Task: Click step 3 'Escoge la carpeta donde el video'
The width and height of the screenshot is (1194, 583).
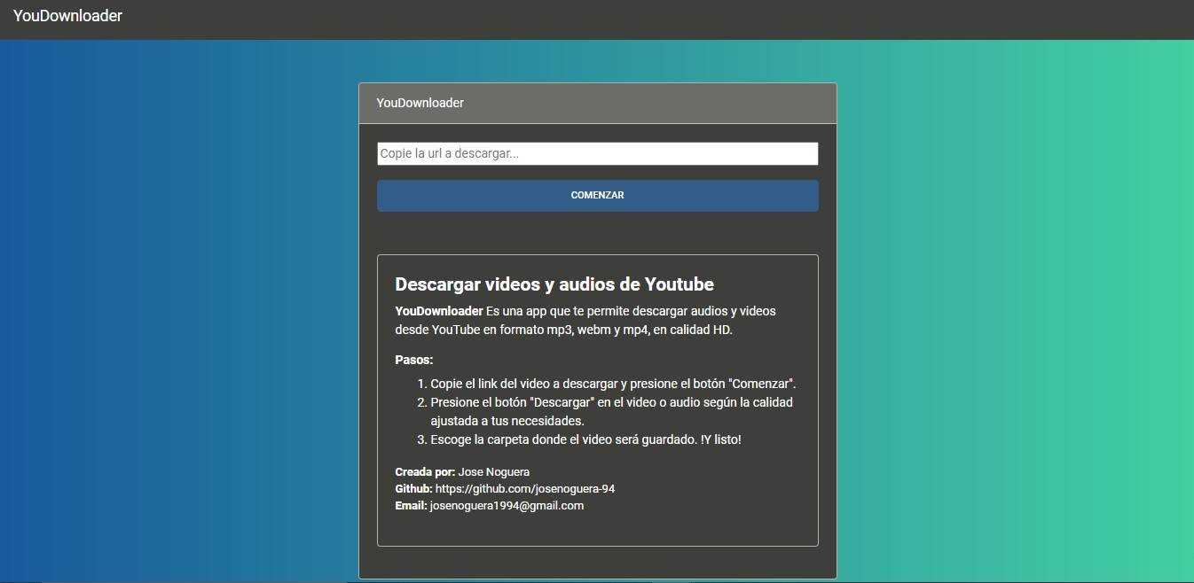Action: tap(585, 439)
